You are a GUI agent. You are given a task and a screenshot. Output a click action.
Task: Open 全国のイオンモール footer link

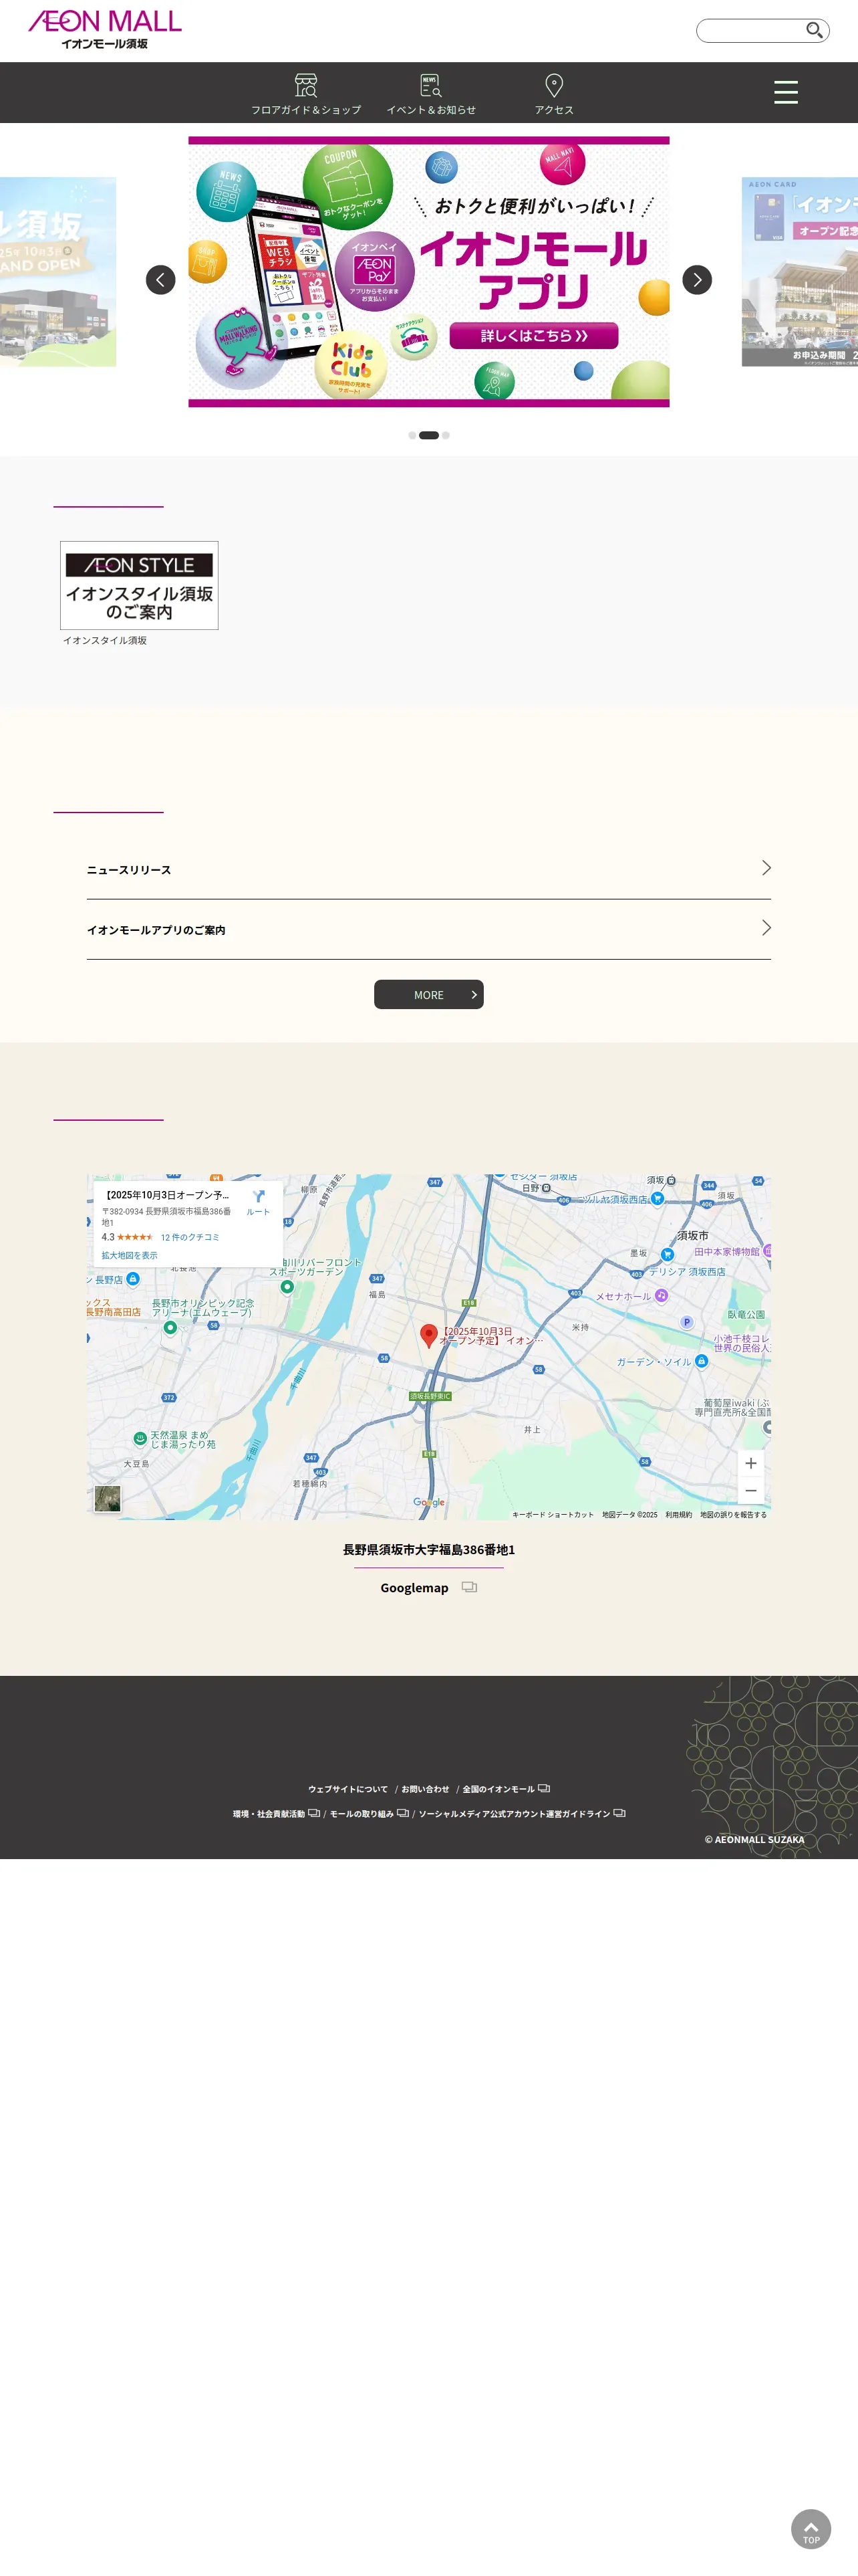[505, 1789]
